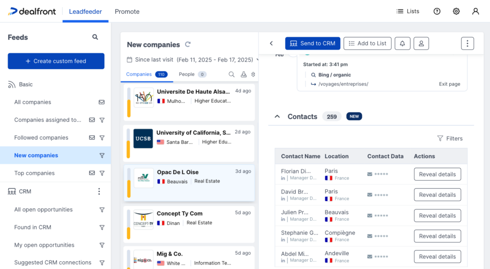Open University of California company card
Viewport: 490px width, 269px height.
(189, 143)
